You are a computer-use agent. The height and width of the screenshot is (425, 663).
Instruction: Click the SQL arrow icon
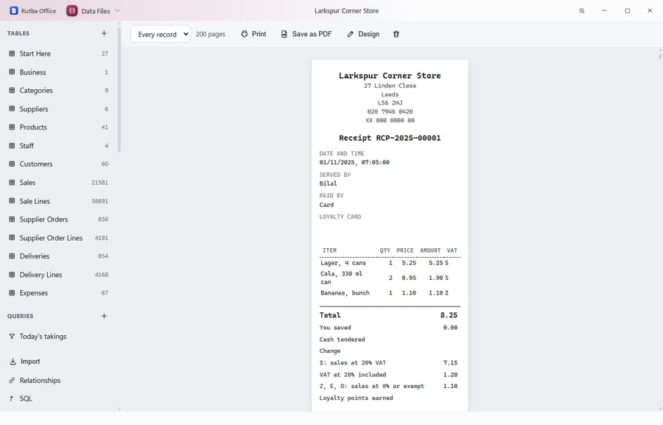(x=11, y=398)
